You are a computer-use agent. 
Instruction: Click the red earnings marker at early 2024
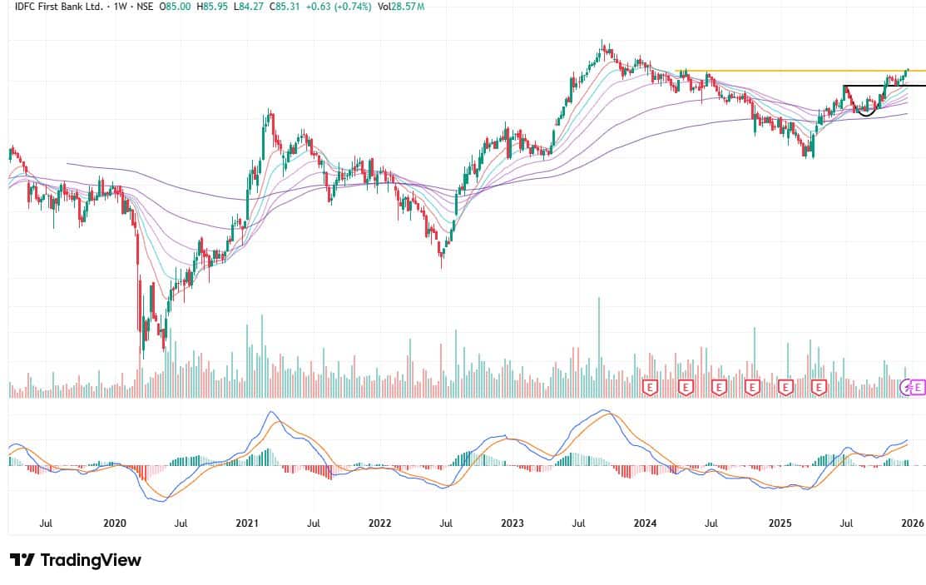[x=650, y=388]
